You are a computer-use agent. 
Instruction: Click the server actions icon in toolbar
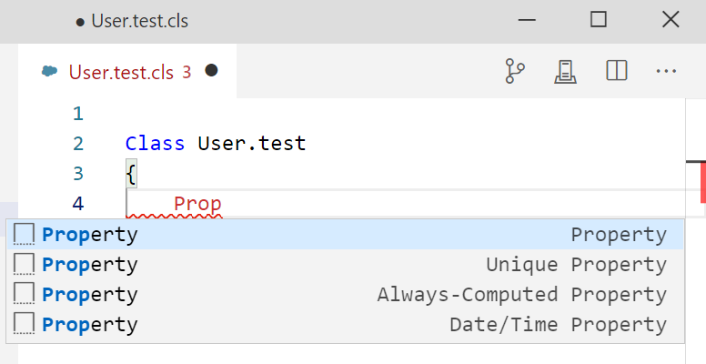[x=567, y=72]
